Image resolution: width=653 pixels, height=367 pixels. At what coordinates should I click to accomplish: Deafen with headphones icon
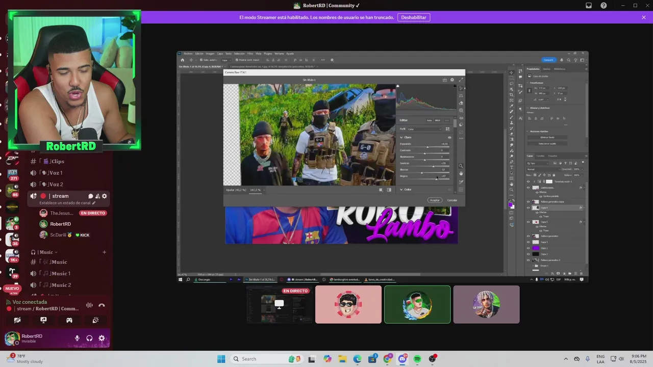pos(89,338)
